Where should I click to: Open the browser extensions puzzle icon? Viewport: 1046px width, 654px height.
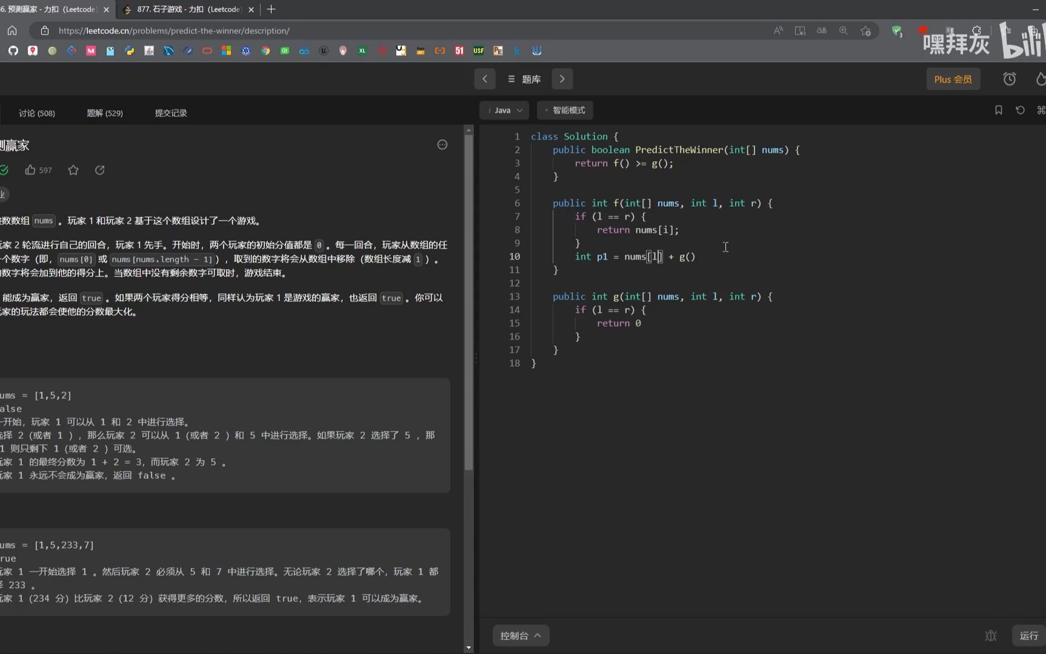click(x=977, y=30)
